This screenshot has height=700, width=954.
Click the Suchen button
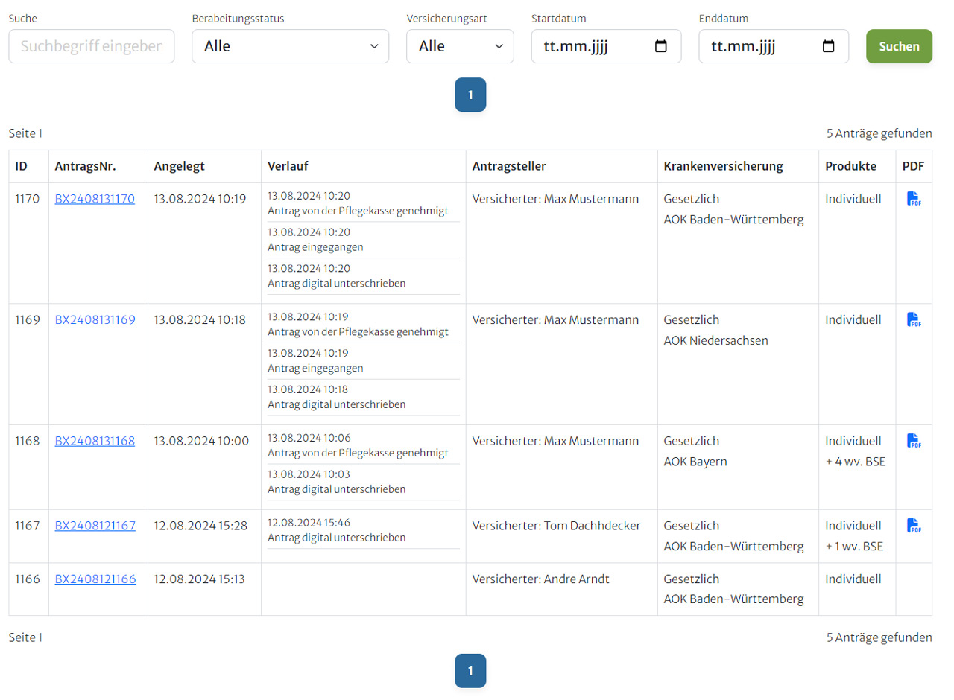pyautogui.click(x=899, y=46)
